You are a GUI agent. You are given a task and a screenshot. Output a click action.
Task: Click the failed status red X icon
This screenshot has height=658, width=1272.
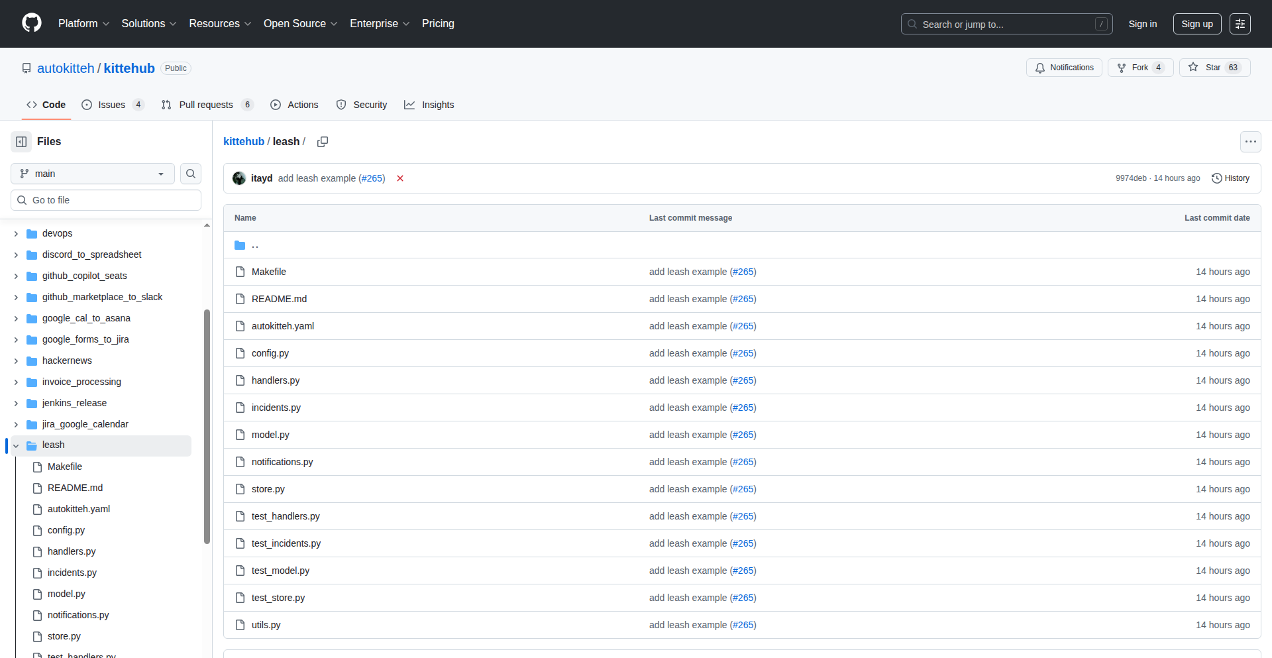[400, 178]
